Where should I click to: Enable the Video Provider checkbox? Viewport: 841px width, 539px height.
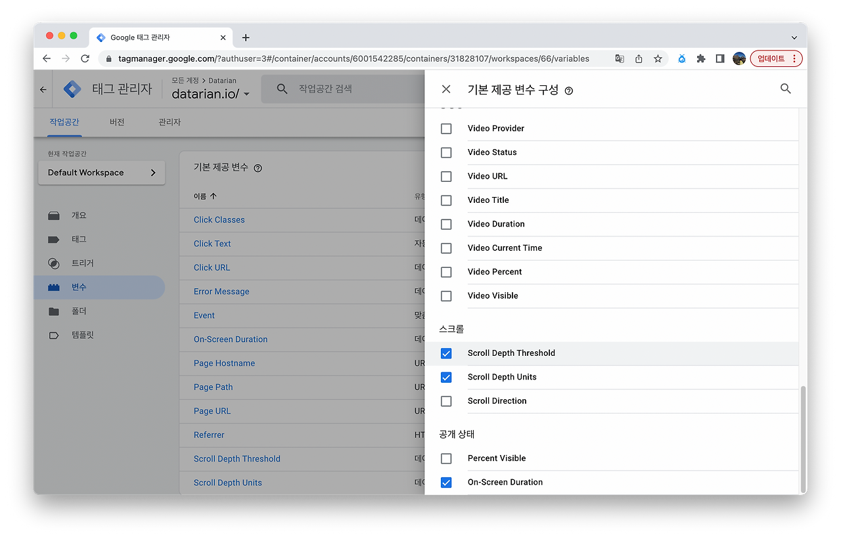446,129
